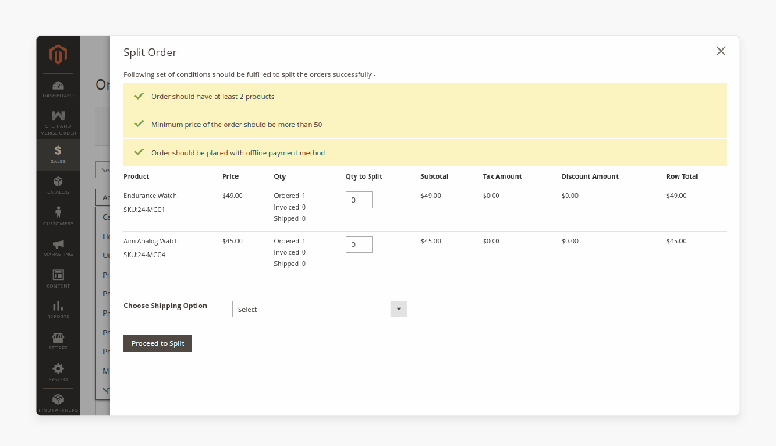Open the Catalog sidebar section
Screen dimensions: 776x446
[x=58, y=185]
